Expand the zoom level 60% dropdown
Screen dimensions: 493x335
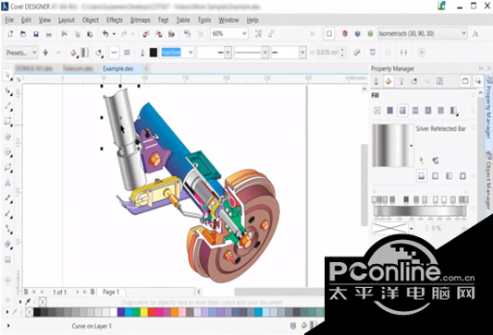244,33
